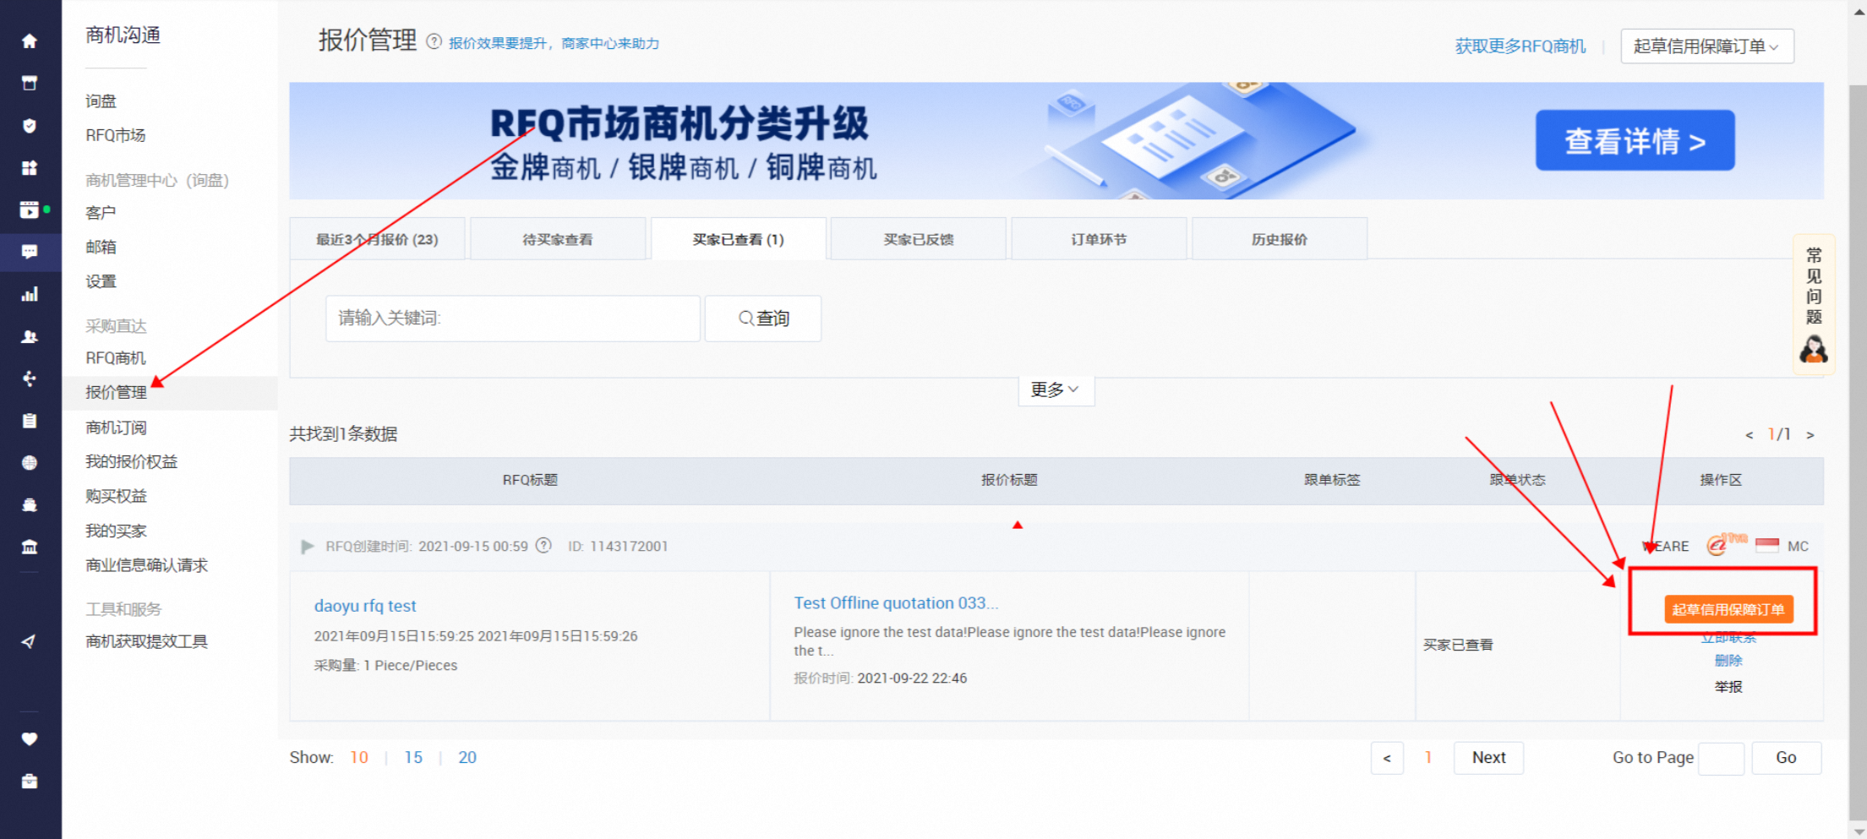Expand the RFQ row via the triangle arrow

click(308, 546)
